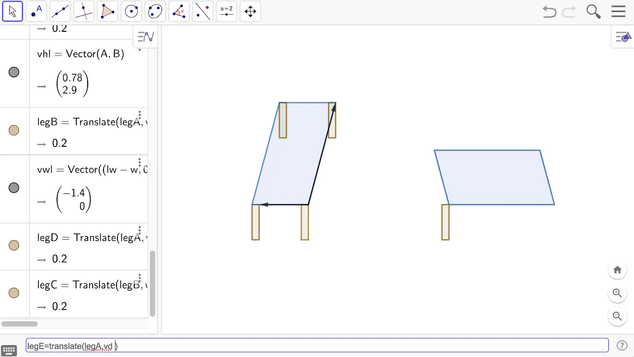Select the Ellipse tool
634x357 pixels.
155,11
